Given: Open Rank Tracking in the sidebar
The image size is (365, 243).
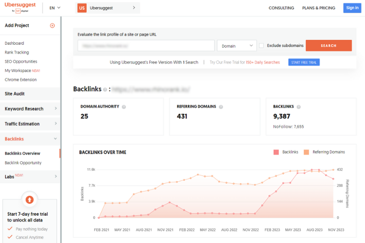Looking at the screenshot, I should tap(17, 52).
